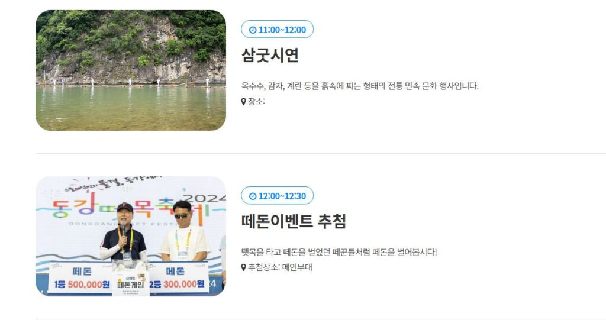Select the 11:00~12:00 time badge

[x=277, y=30]
